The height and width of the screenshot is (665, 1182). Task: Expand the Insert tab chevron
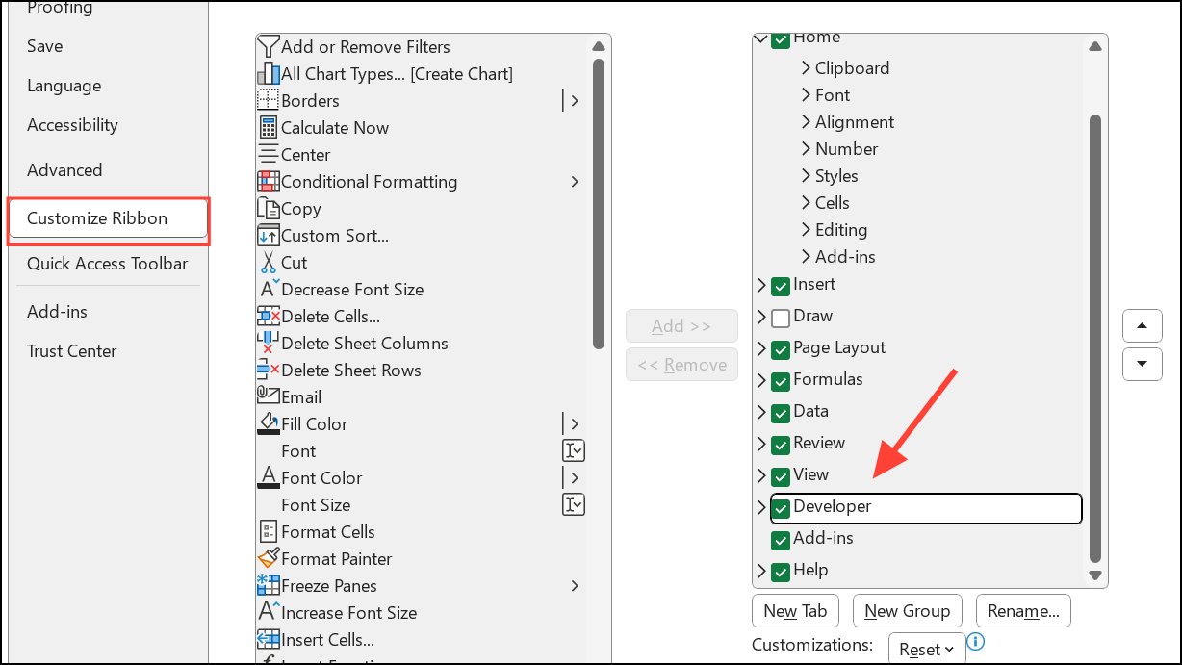[x=760, y=284]
